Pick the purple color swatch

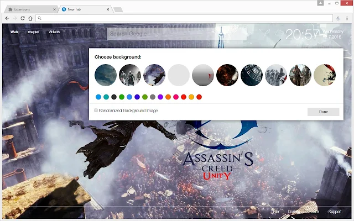pos(160,97)
